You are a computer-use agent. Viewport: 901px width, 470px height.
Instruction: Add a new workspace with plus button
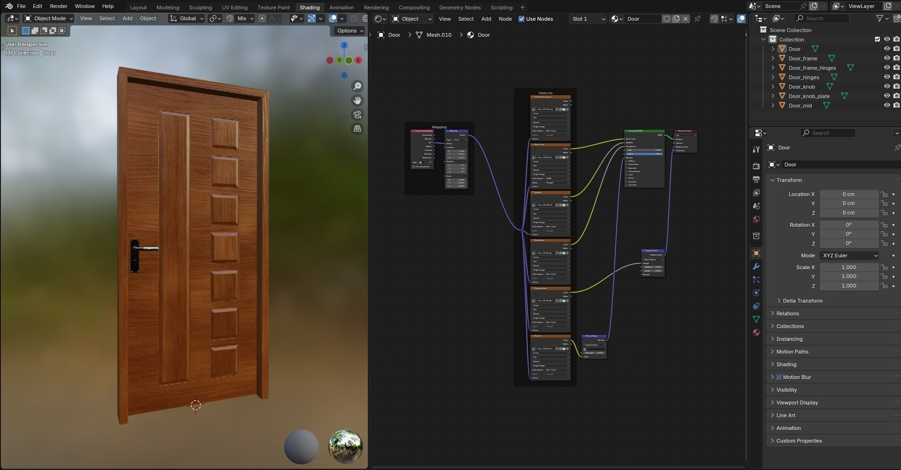(x=522, y=7)
